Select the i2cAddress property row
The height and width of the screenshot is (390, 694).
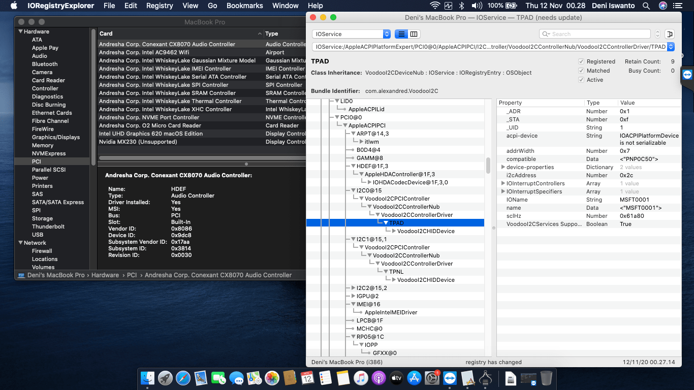point(589,175)
